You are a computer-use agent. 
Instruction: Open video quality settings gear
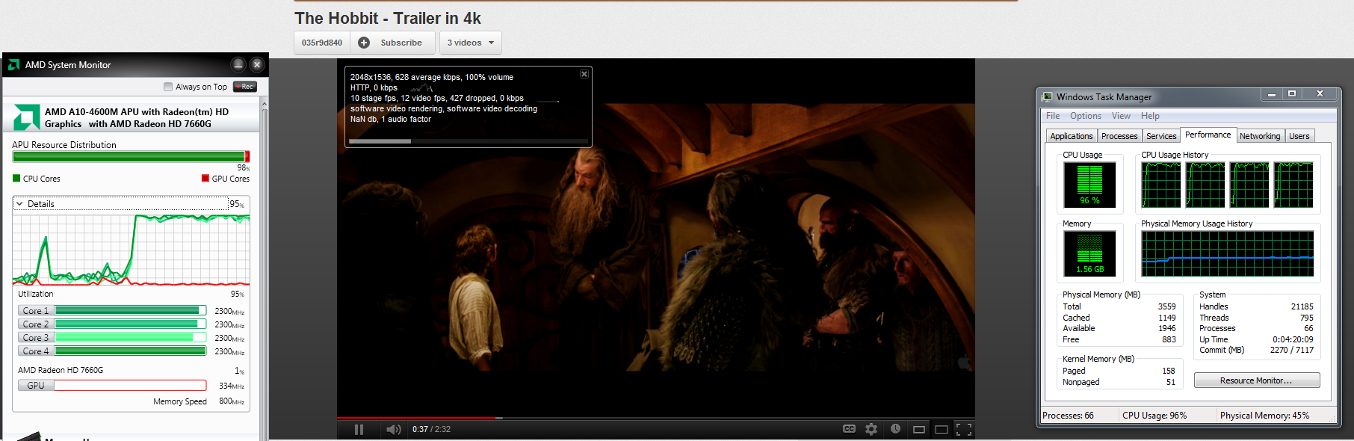tap(871, 429)
